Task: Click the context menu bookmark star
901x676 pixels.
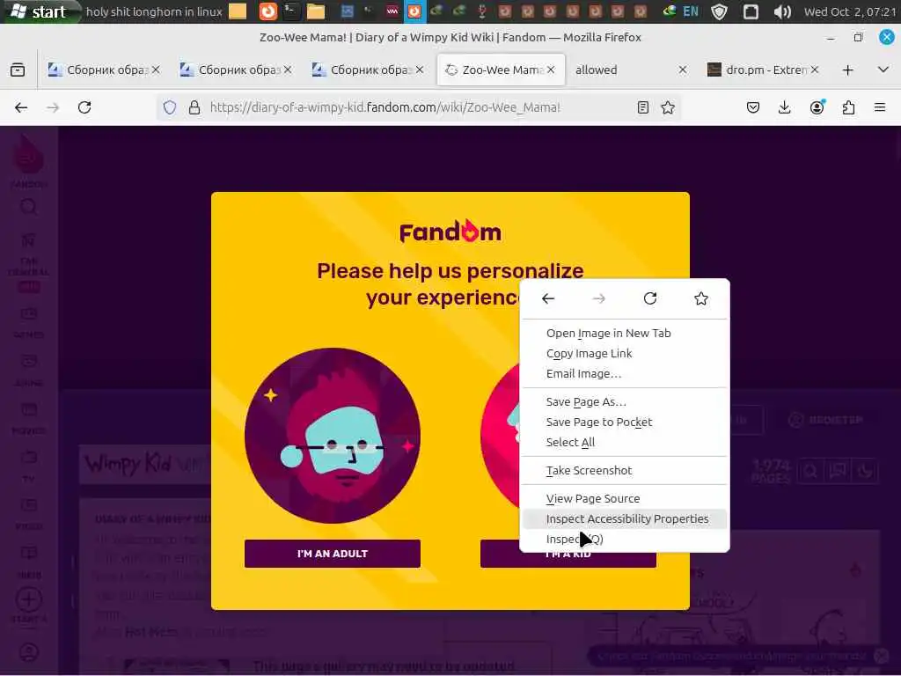Action: [x=701, y=298]
